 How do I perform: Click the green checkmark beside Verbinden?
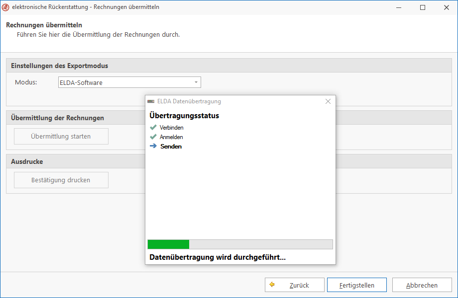[153, 128]
